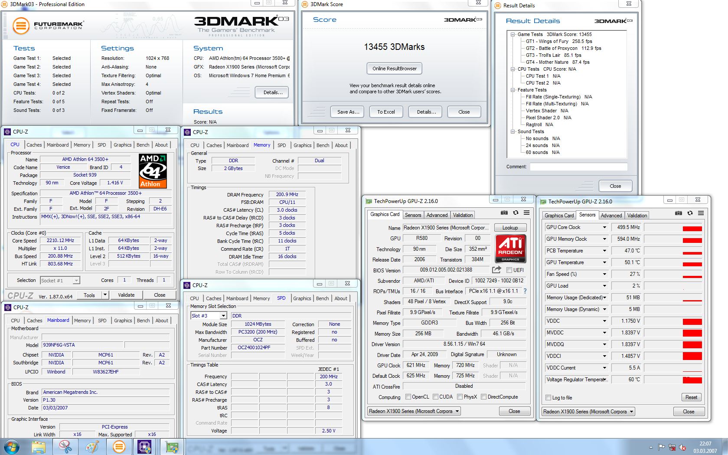728x455 pixels.
Task: Click the refresh icon in GPU-Z Graphics Card window
Action: (516, 213)
